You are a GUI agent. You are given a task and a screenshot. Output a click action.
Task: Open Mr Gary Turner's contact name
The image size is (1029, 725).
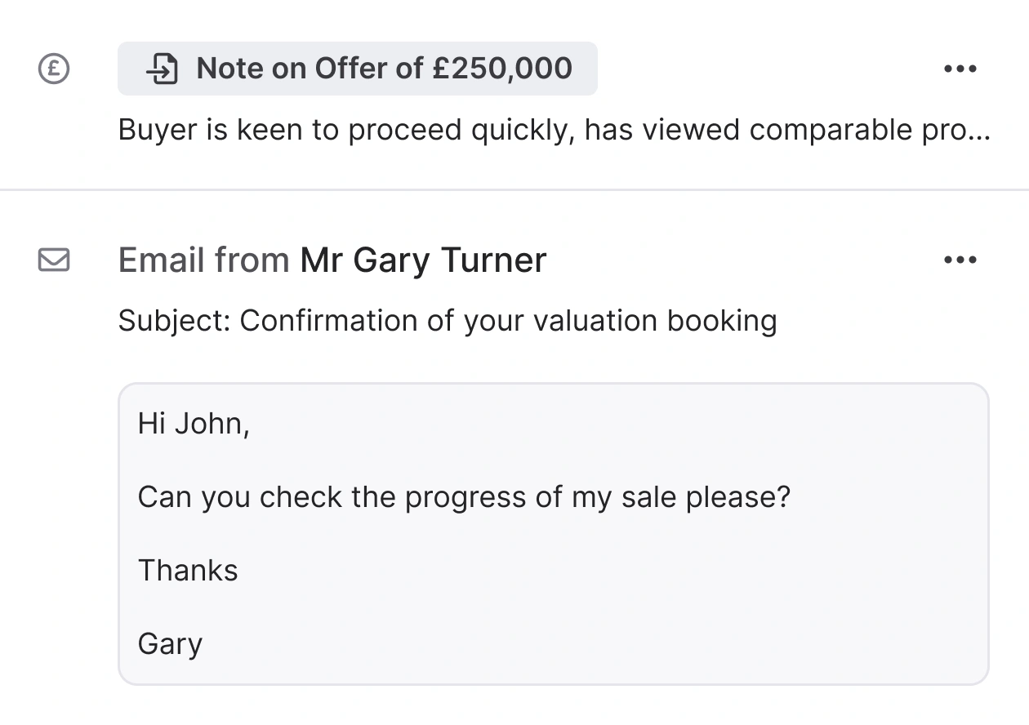pyautogui.click(x=423, y=260)
